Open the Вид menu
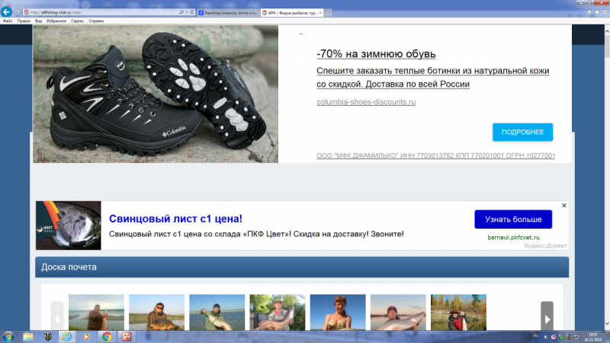 pos(39,21)
